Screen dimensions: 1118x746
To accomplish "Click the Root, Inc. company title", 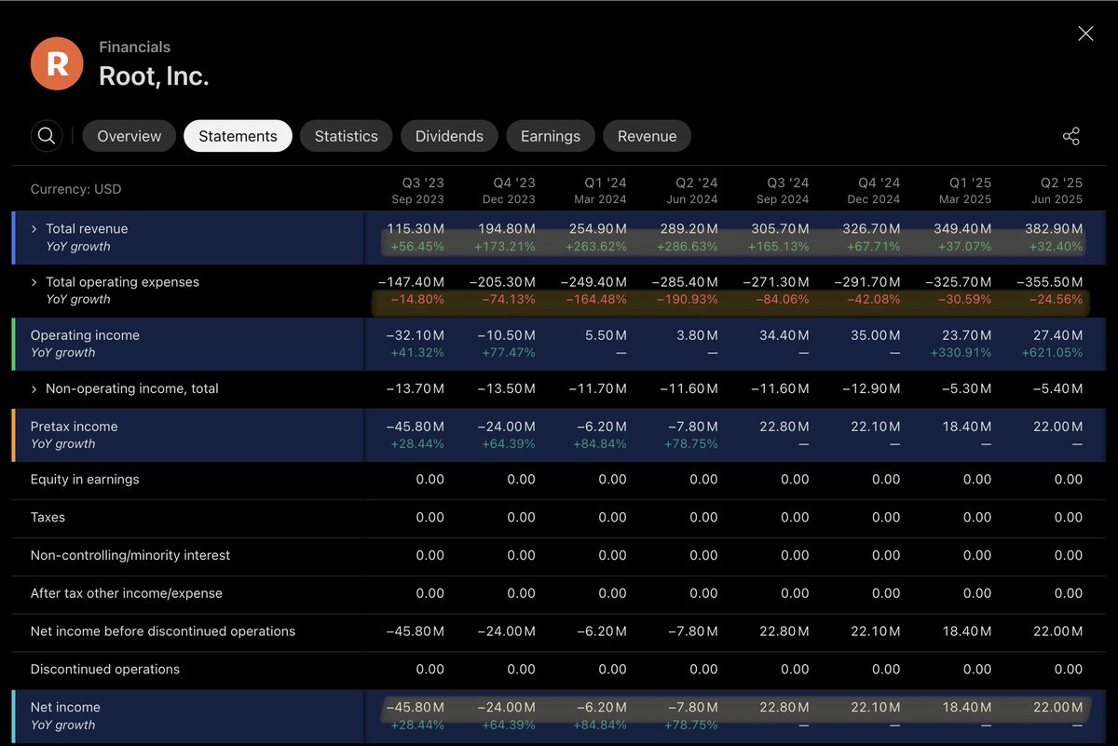I will click(154, 76).
